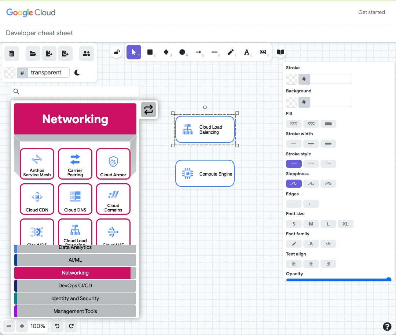Click the Background color swatch in properties

pos(291,102)
